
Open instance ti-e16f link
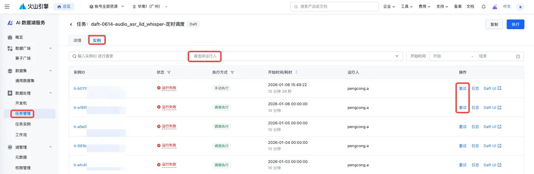(80, 107)
